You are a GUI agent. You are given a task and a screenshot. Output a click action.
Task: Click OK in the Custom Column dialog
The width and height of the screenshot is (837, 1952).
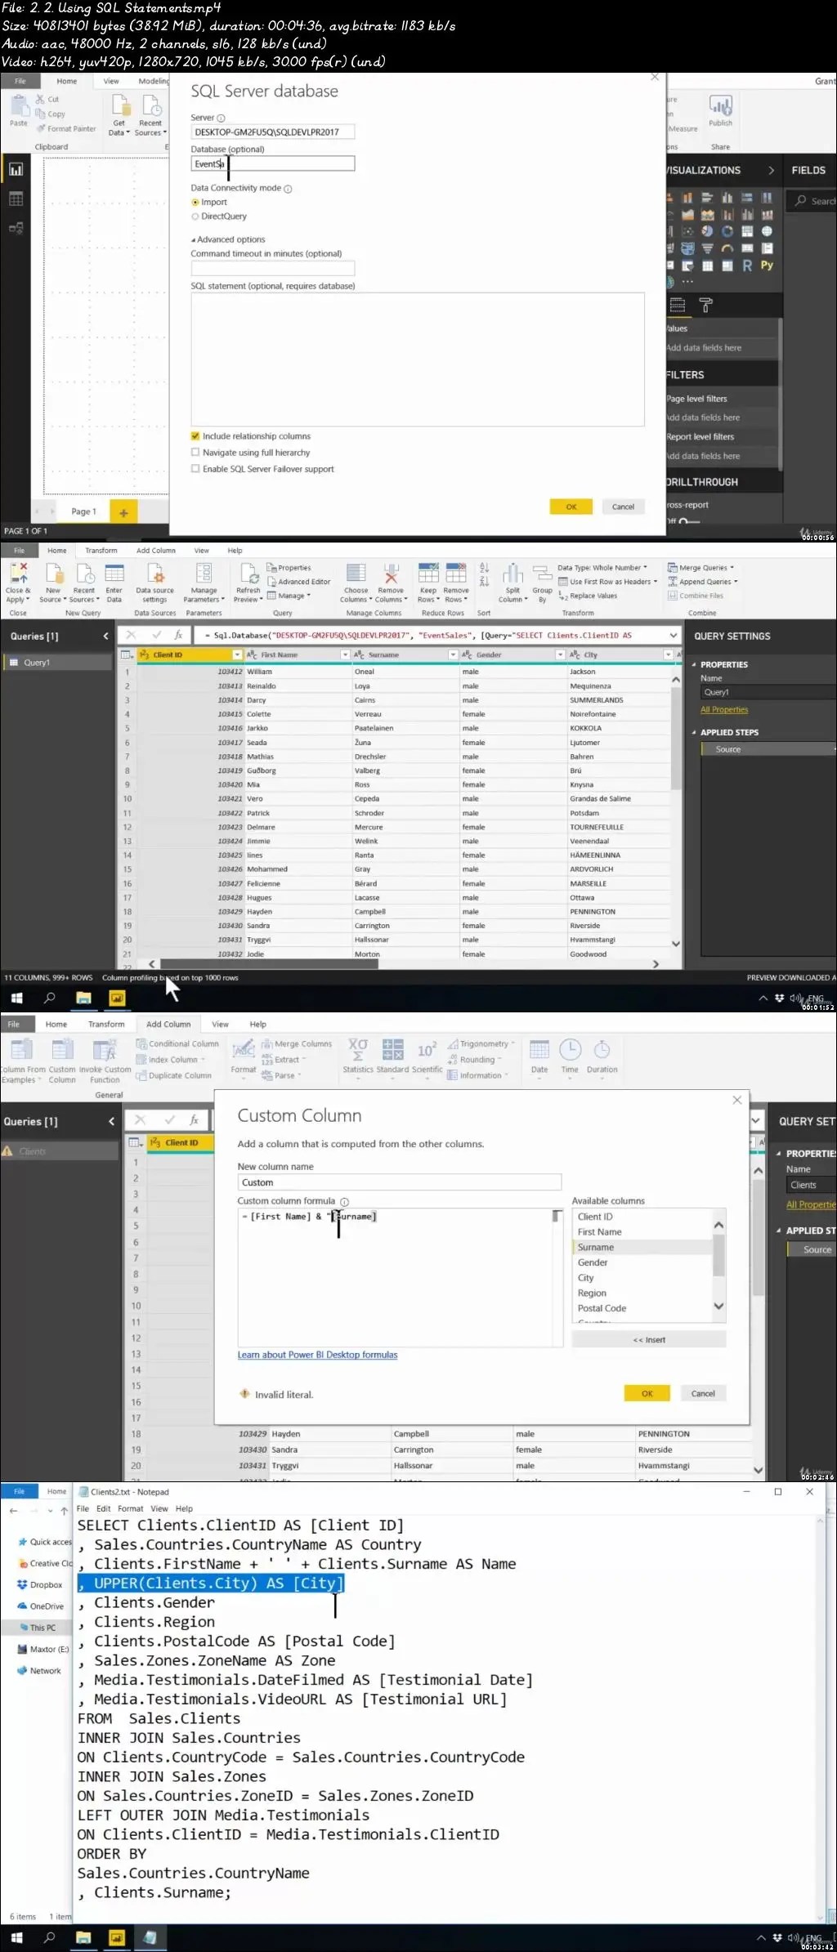[647, 1393]
